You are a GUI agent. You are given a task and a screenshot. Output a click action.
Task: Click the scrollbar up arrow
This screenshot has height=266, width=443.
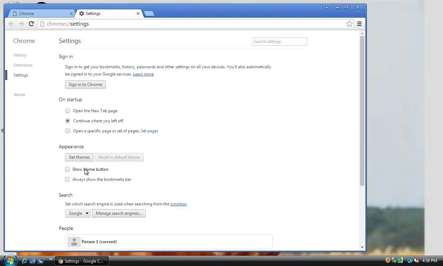[x=362, y=33]
